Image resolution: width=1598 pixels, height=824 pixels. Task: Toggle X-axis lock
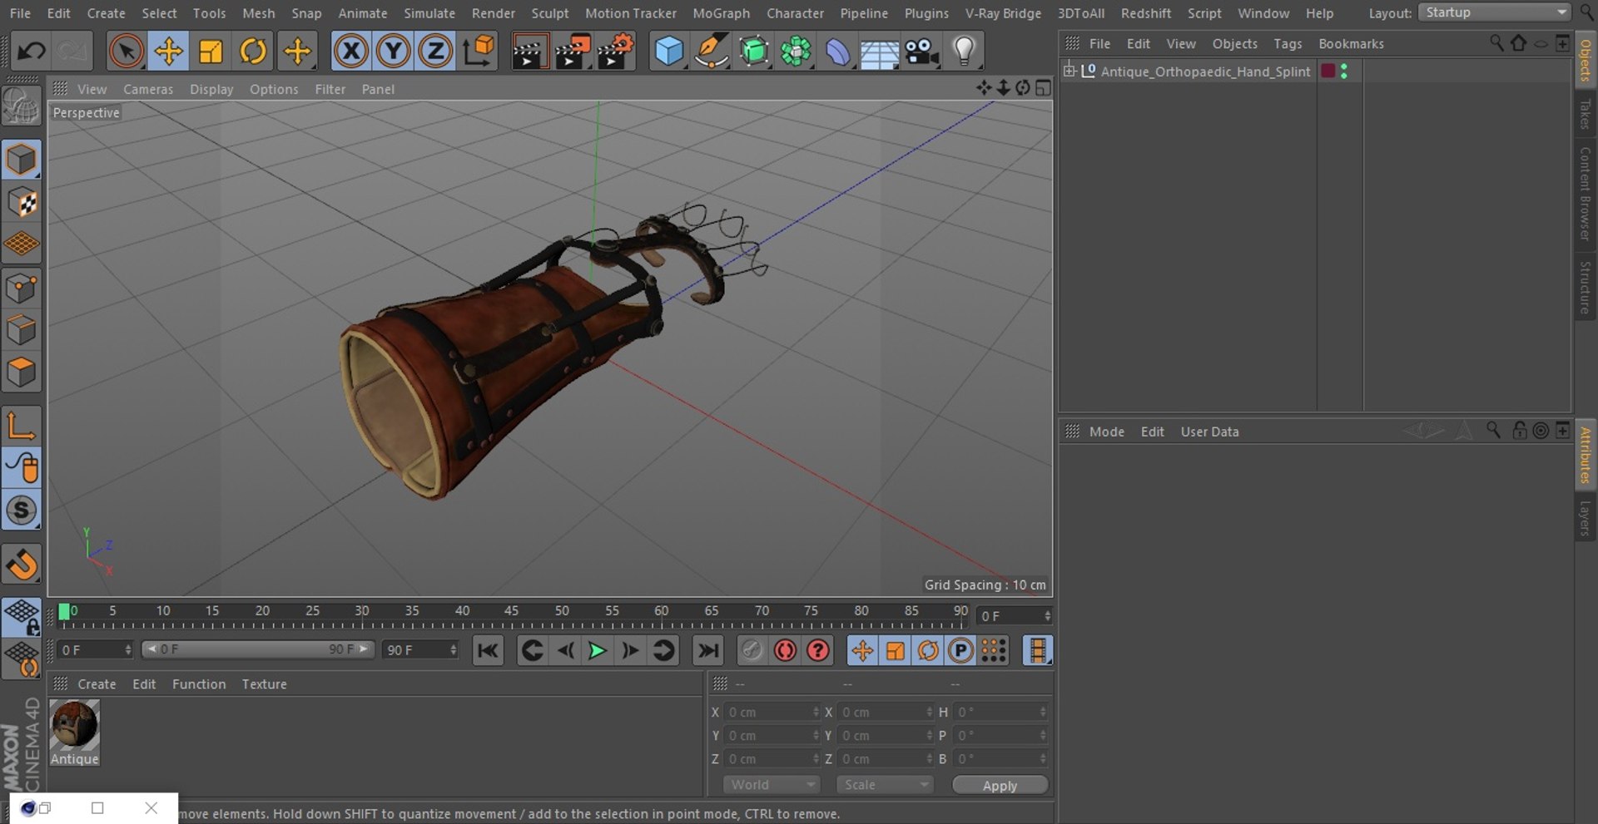point(351,52)
